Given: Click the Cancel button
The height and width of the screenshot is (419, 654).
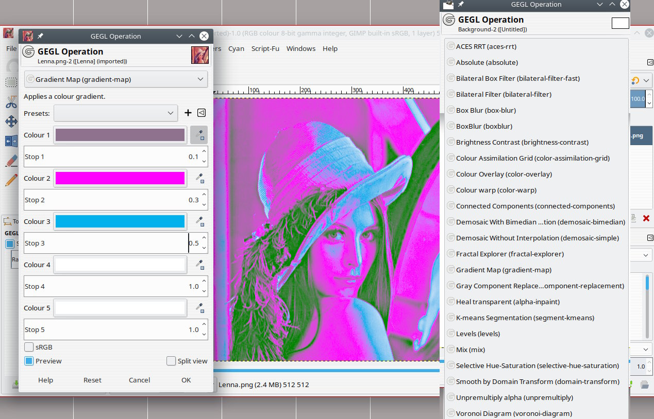Looking at the screenshot, I should click(x=139, y=380).
